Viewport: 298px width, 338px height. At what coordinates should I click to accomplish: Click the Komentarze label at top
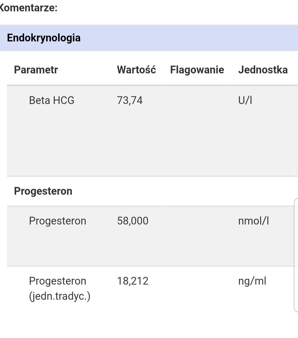click(x=29, y=8)
